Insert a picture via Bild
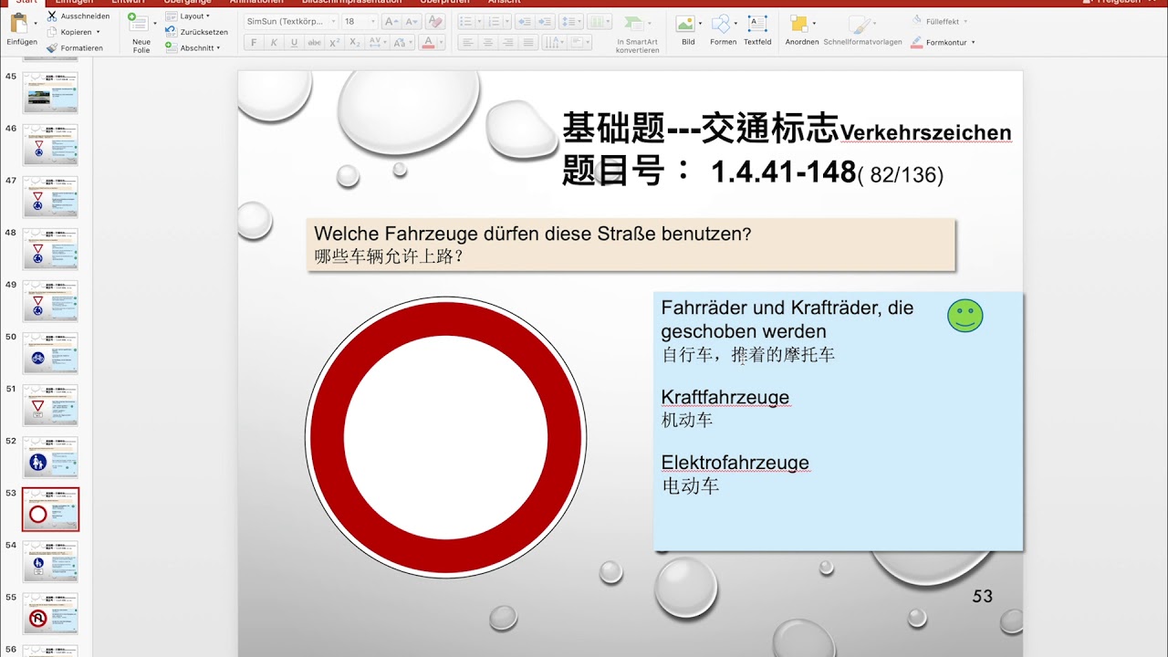Image resolution: width=1168 pixels, height=657 pixels. tap(687, 30)
